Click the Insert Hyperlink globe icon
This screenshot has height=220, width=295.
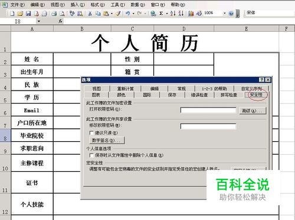click(x=153, y=14)
